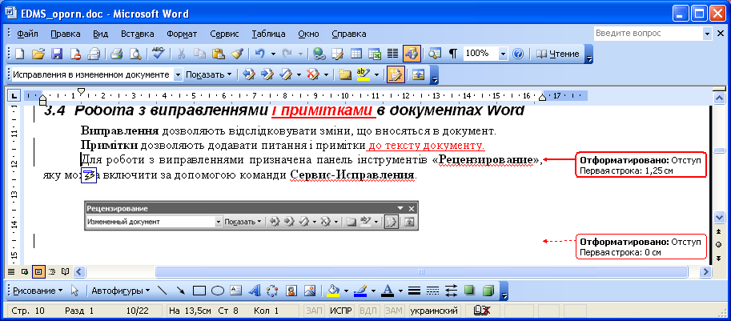Viewport: 731px width, 321px height.
Task: Apply font color letter A
Action: coord(388,291)
